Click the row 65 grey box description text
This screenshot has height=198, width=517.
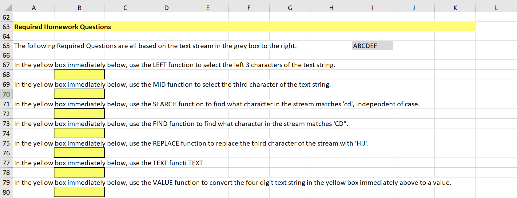[155, 46]
